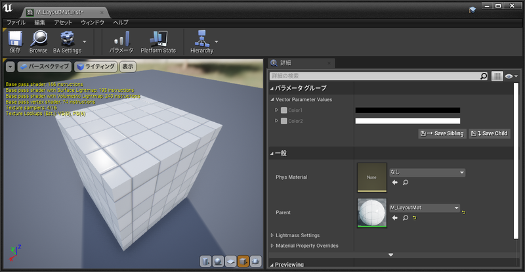Click the Browse magnifier toolbar icon
Image resolution: width=525 pixels, height=272 pixels.
(39, 39)
